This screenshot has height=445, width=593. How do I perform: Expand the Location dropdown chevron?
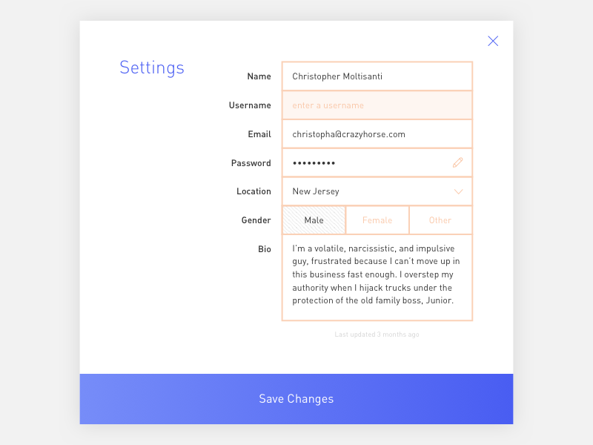(458, 191)
